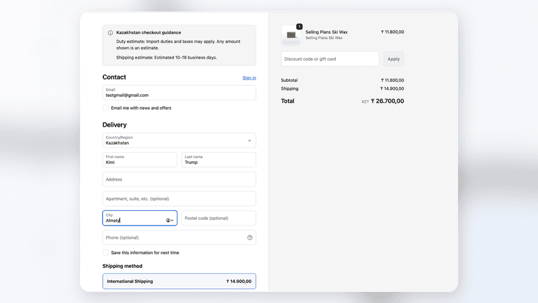Click the Address input field

[x=179, y=179]
